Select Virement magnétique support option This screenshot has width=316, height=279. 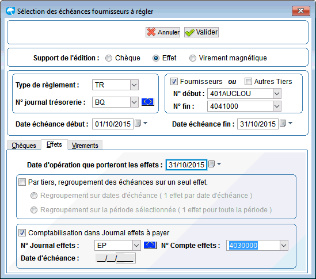pos(193,58)
